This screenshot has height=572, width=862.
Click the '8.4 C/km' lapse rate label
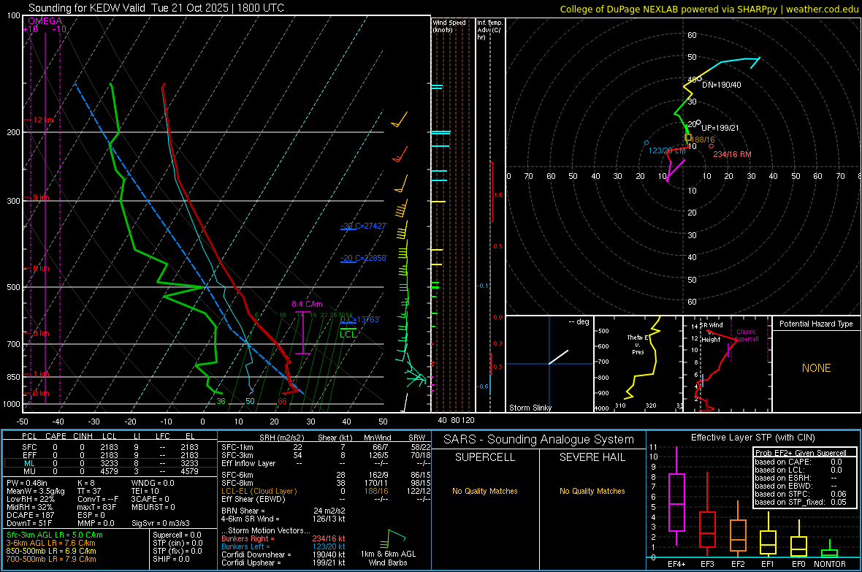pos(307,304)
